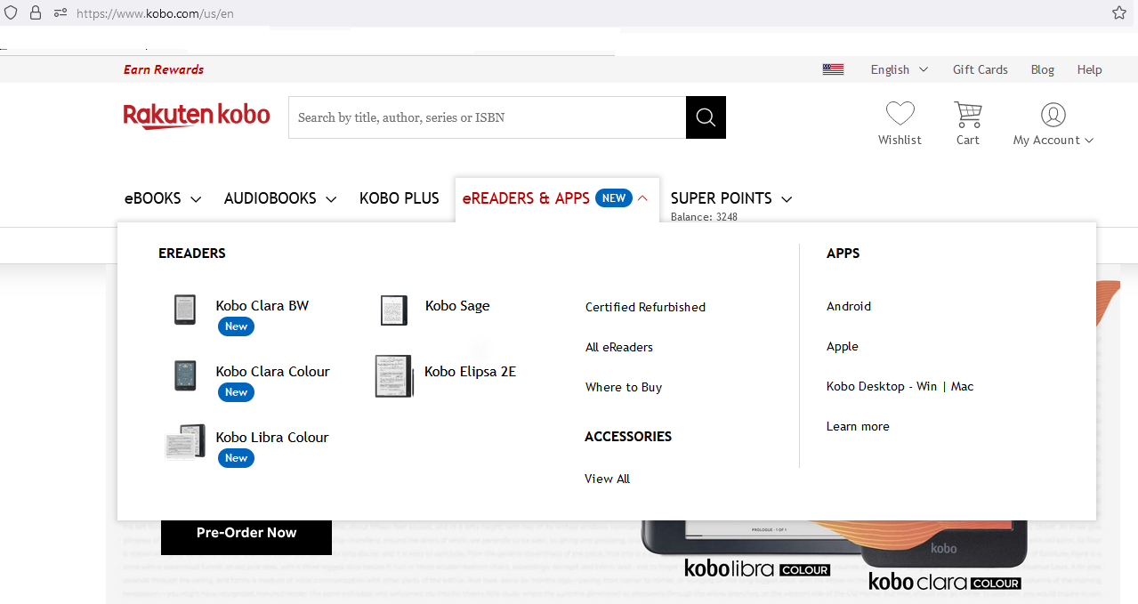Expand the SUPER POINTS menu
This screenshot has width=1138, height=604.
click(x=731, y=198)
